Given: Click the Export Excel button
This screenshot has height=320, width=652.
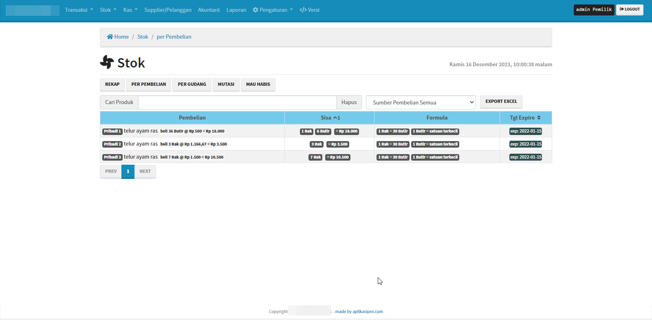Looking at the screenshot, I should (x=501, y=102).
